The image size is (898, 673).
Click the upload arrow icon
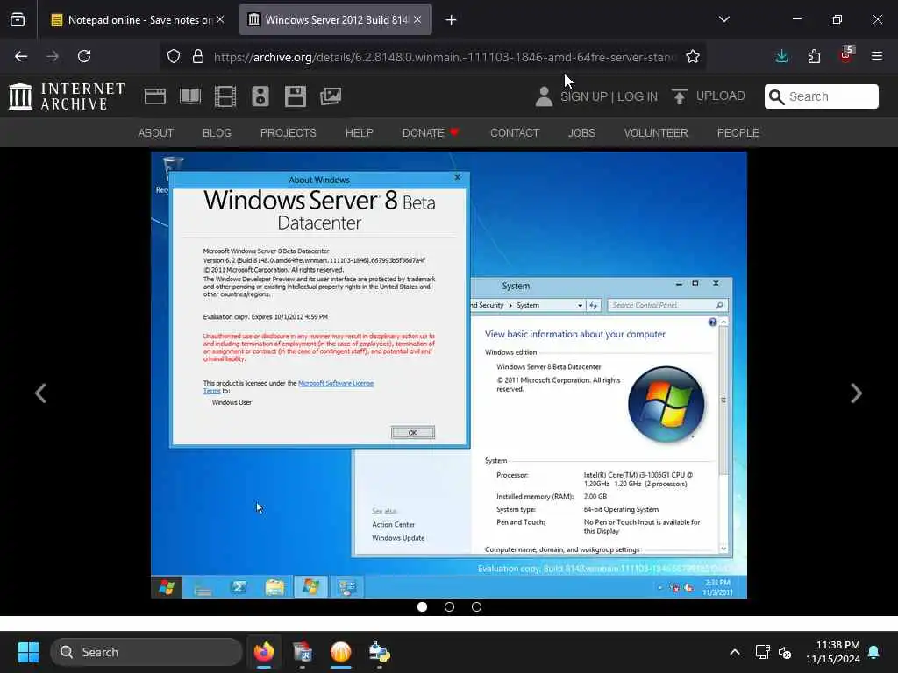(x=680, y=96)
